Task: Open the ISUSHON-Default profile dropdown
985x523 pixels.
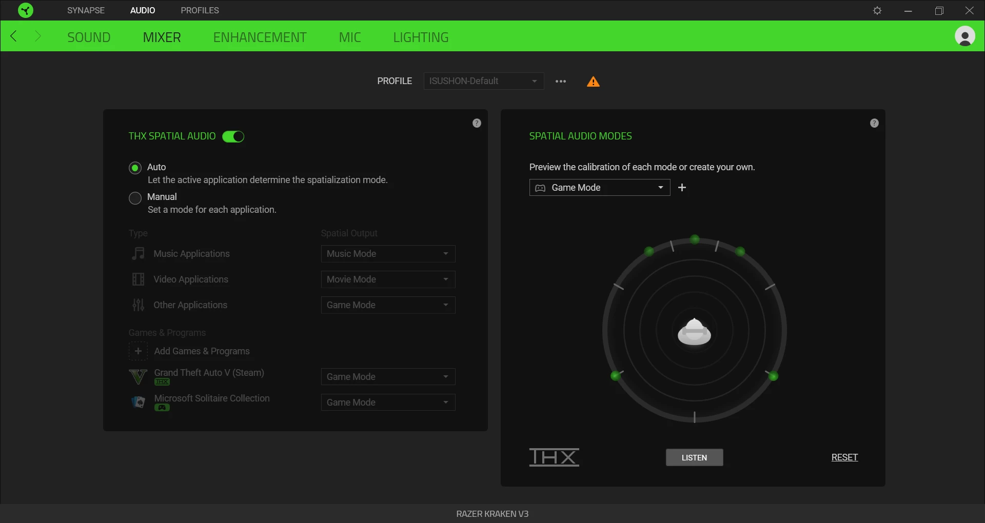Action: point(483,81)
